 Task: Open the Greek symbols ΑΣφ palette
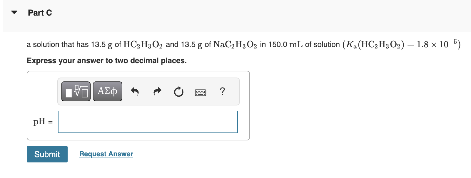pos(107,91)
